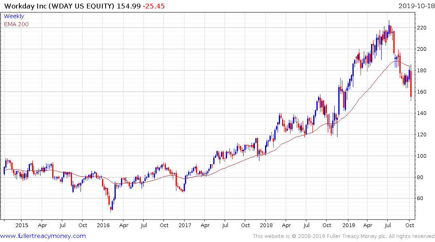435x242 pixels.
Task: Click the 2016 year axis label
Action: [x=103, y=225]
